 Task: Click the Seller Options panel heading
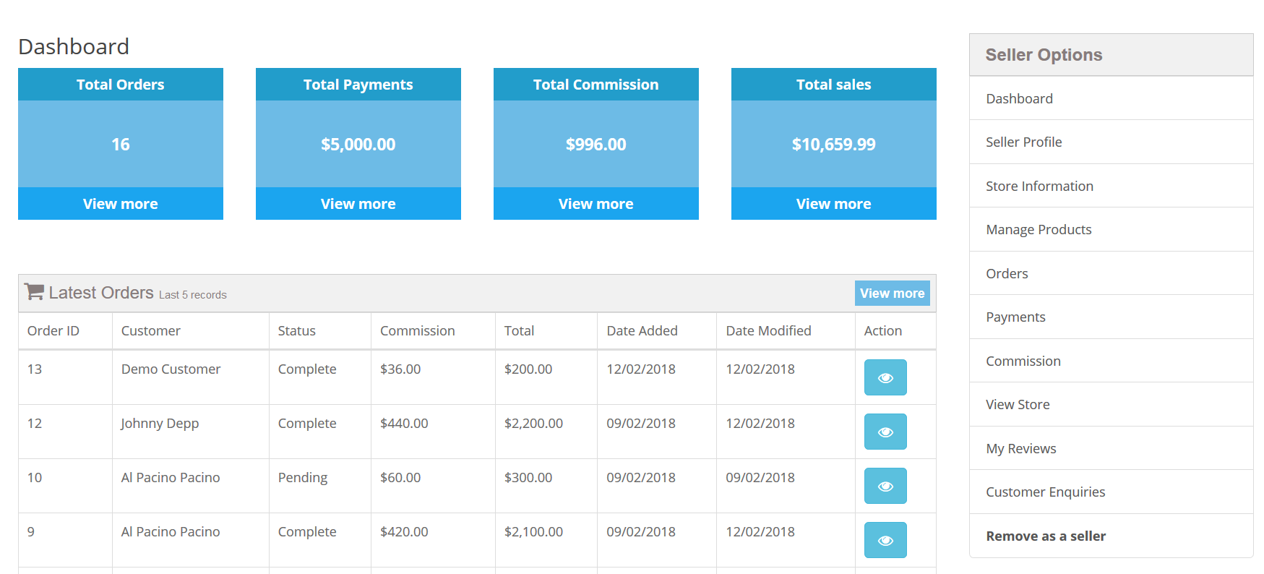pos(1044,55)
